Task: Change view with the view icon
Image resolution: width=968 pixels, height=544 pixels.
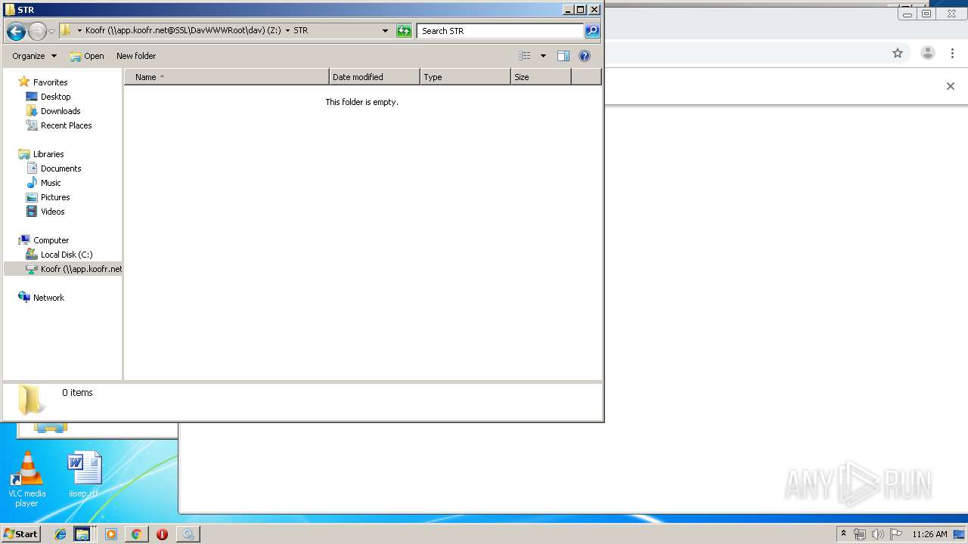Action: click(x=525, y=56)
